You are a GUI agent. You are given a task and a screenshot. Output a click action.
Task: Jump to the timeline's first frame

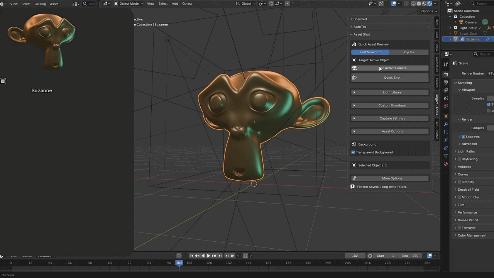pyautogui.click(x=192, y=256)
